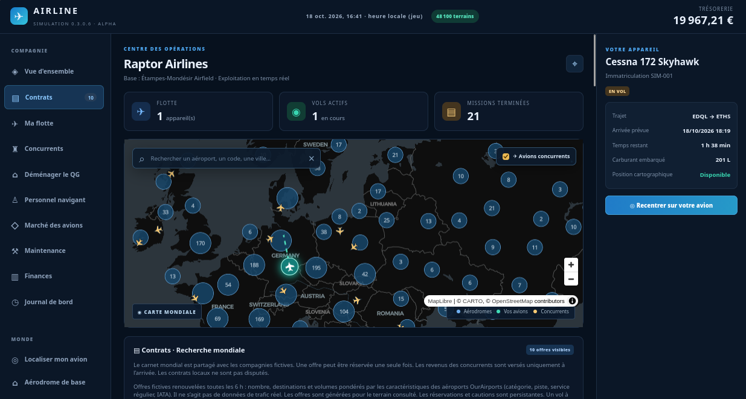Screen dimensions: 746x399
Task: Zoom in on the map
Action: 571,264
